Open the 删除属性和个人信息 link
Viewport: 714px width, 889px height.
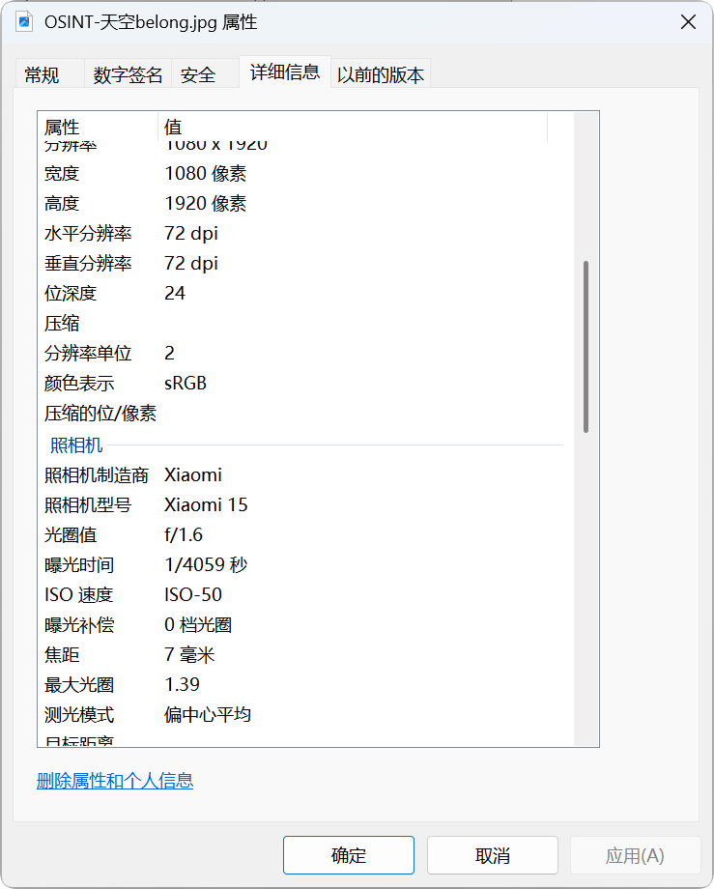115,781
